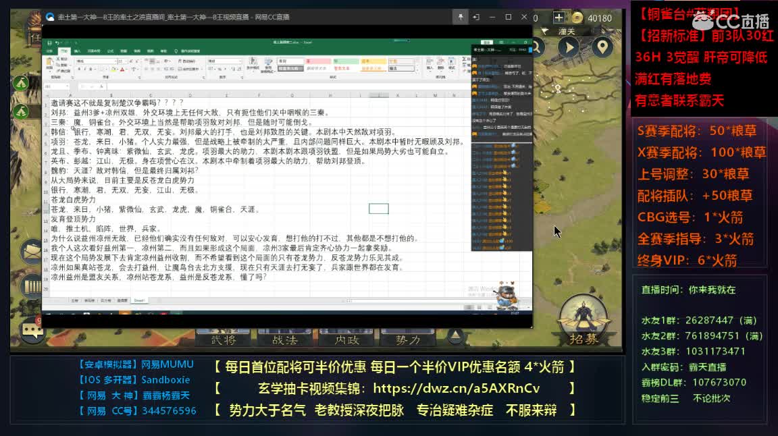Switch to Page Layout view
The width and height of the screenshot is (778, 436).
pyautogui.click(x=479, y=308)
